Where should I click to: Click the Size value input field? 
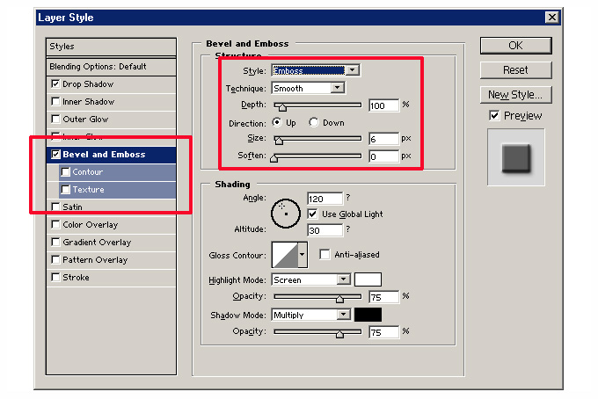[x=383, y=139]
